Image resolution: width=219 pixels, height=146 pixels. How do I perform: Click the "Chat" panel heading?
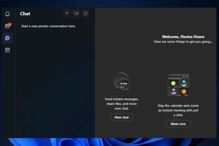pos(25,14)
